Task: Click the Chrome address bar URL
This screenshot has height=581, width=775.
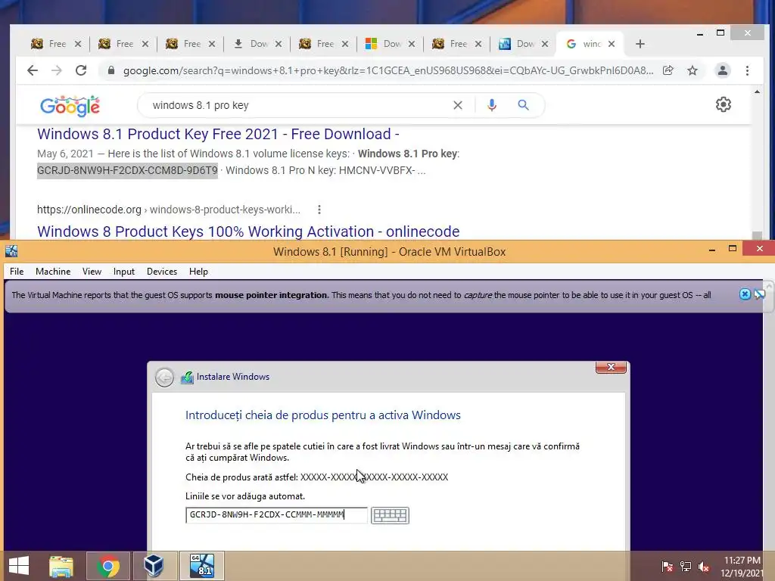Action: pyautogui.click(x=388, y=70)
